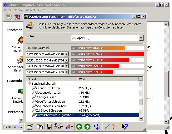Viewport: 172px width, 134px height.
Task: Open the options table icon in bottom toolbar
Action: pos(30,127)
